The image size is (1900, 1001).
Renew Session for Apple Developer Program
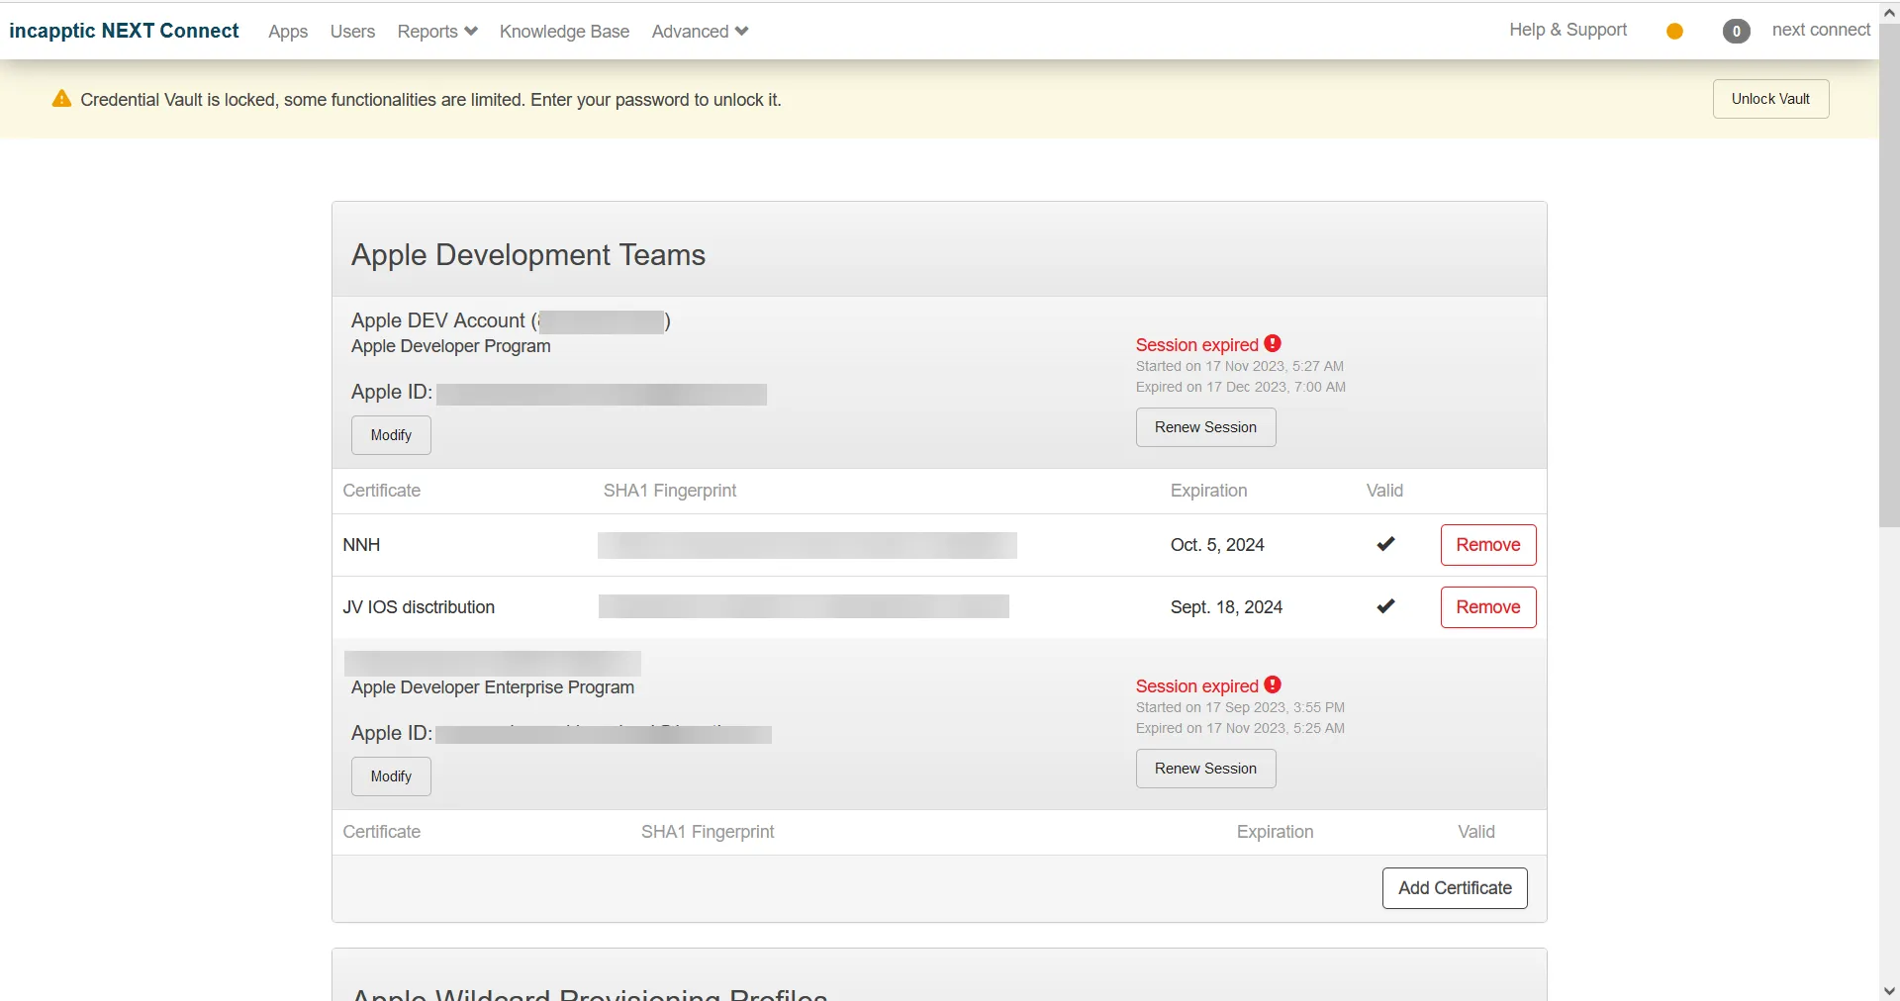pos(1205,427)
